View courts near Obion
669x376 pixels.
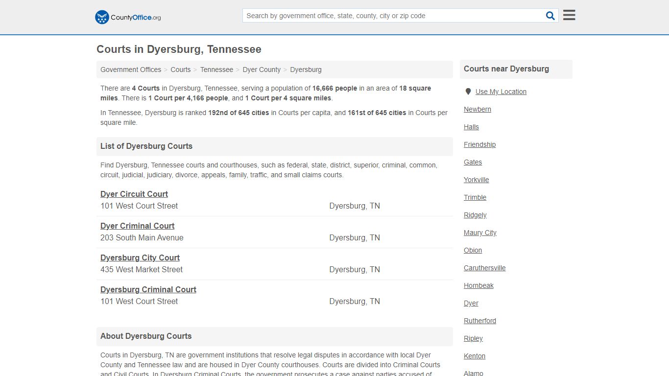(473, 250)
